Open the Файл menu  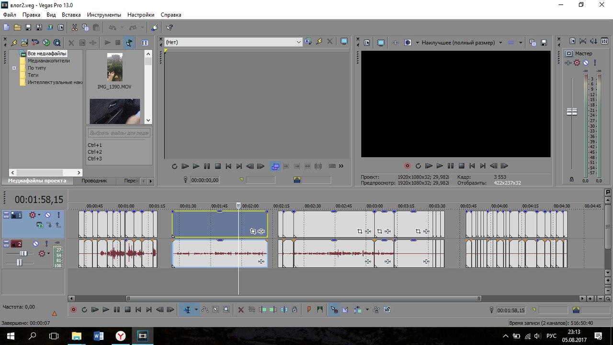pyautogui.click(x=10, y=15)
